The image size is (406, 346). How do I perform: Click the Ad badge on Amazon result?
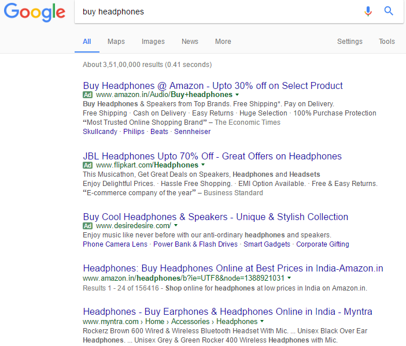87,95
